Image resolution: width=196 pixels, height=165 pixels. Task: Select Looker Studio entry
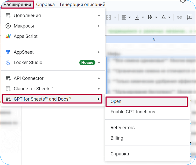pos(53,63)
